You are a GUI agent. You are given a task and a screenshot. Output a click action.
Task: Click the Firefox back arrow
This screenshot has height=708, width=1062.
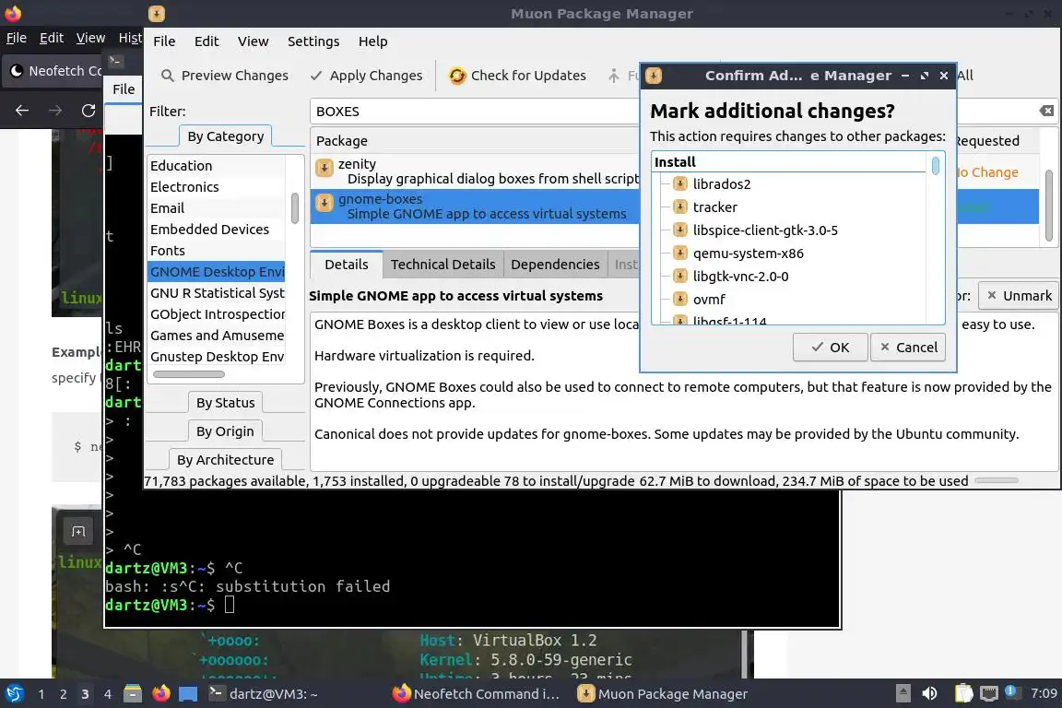click(22, 110)
